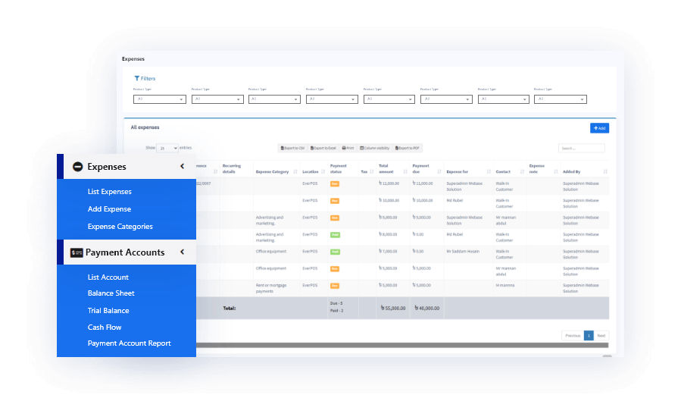The image size is (681, 420).
Task: Select Balance Sheet in the sidebar
Action: coord(111,293)
